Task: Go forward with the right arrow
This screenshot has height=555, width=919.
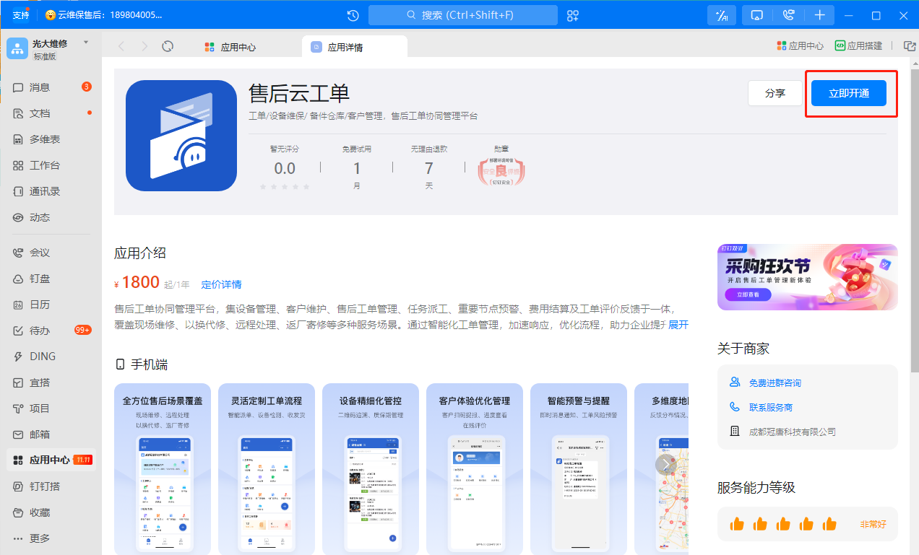Action: click(x=144, y=46)
